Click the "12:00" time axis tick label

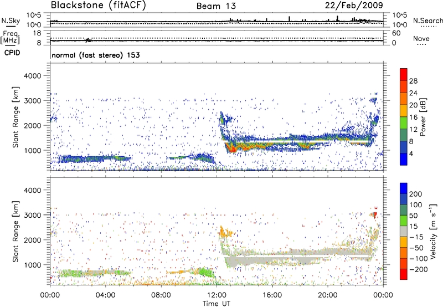click(x=217, y=295)
